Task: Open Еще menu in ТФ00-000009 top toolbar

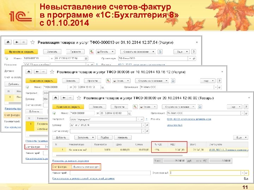Action: (234, 107)
